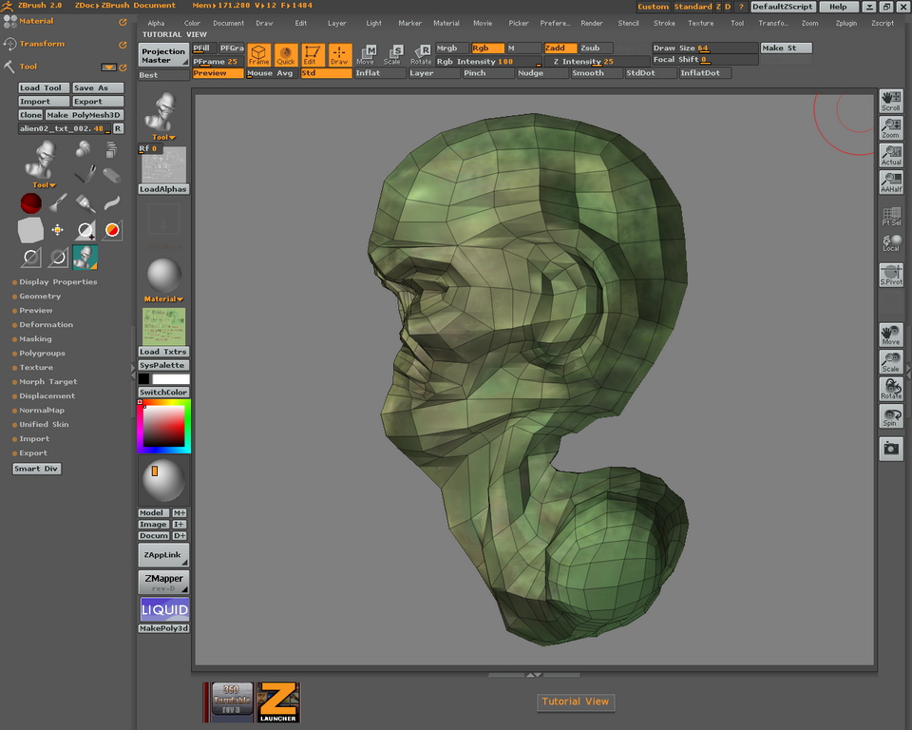Enable Zadd sculpting mode

(560, 48)
